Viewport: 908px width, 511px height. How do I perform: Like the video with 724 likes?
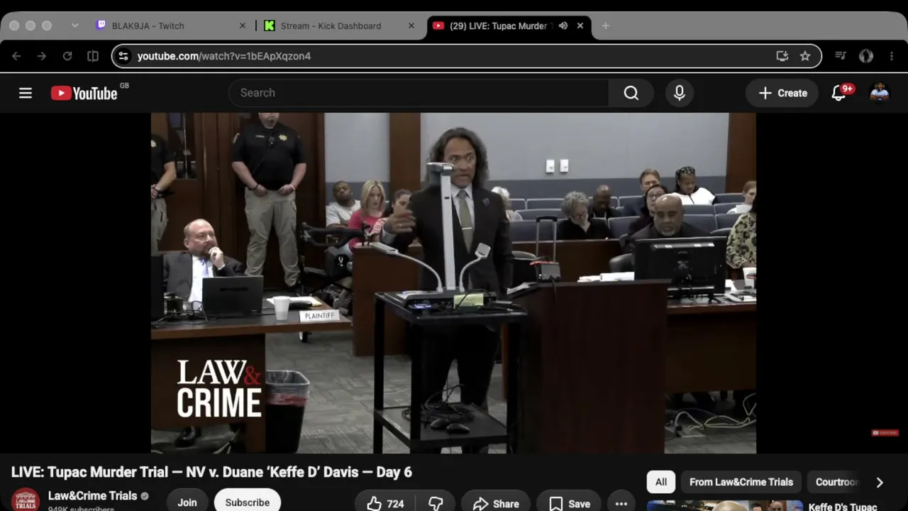coord(385,503)
